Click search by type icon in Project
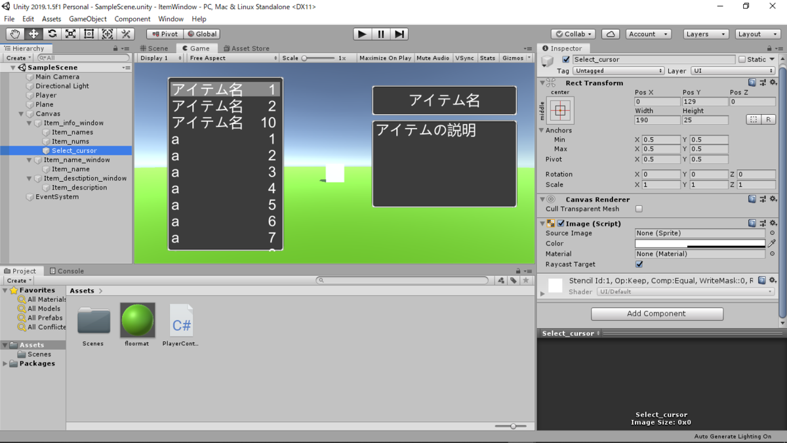The width and height of the screenshot is (787, 443). [501, 280]
